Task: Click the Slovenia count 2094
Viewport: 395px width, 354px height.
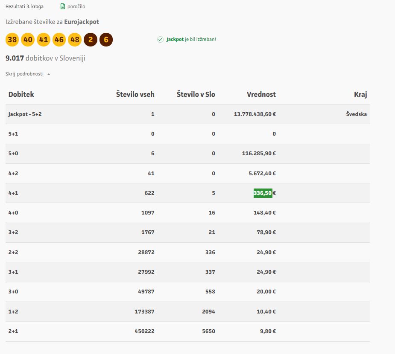Action: [208, 311]
